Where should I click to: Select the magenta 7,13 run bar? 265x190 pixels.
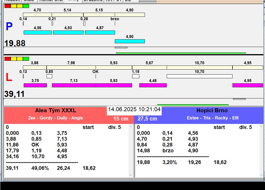coord(74,85)
